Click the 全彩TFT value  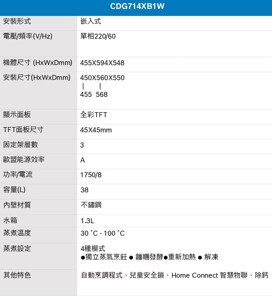click(94, 115)
